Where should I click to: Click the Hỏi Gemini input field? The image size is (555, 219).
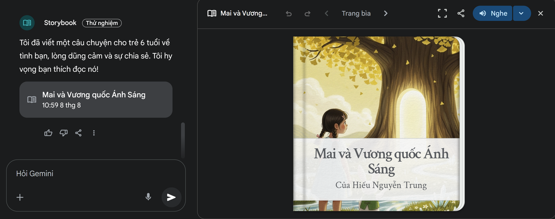[96, 174]
